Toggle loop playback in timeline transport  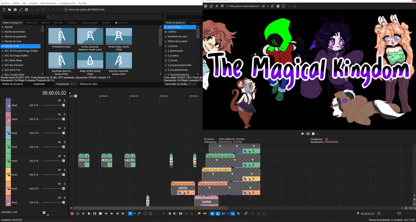click(78, 214)
